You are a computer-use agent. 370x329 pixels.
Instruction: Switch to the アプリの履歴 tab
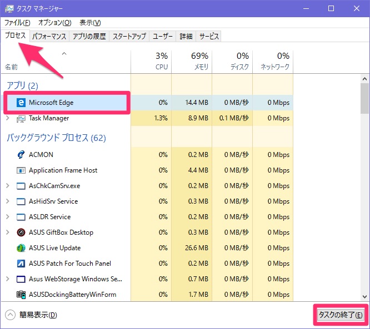coord(89,36)
